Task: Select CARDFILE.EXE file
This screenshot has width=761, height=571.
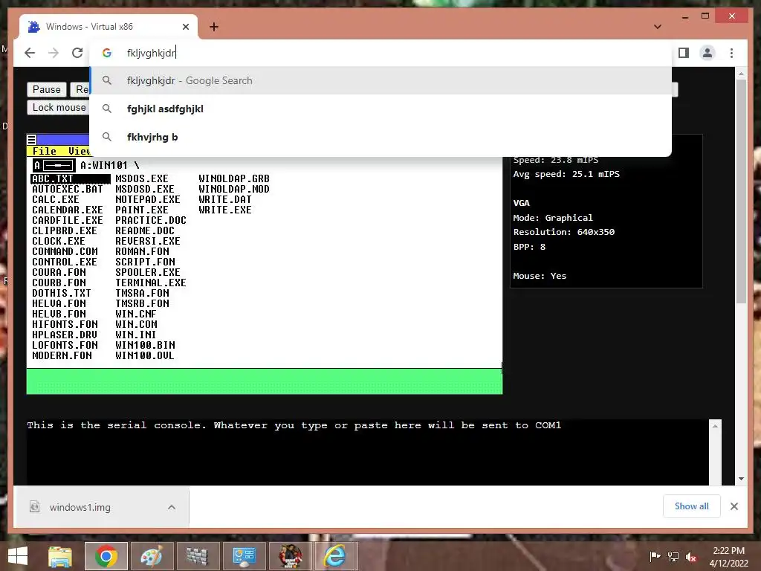Action: [x=68, y=220]
